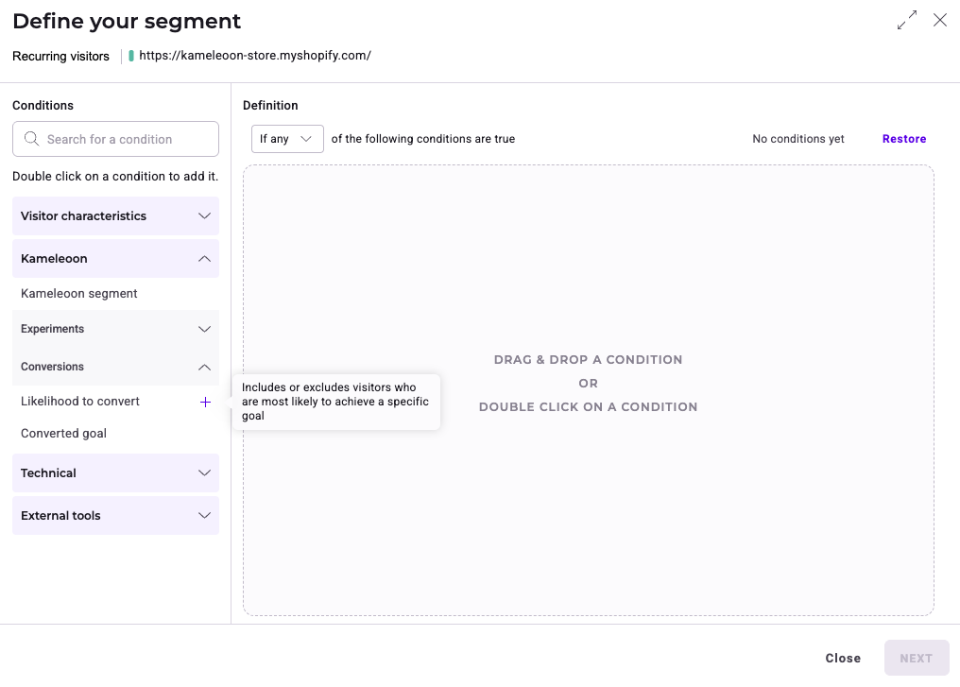Select the Kameleoon segment condition

79,294
